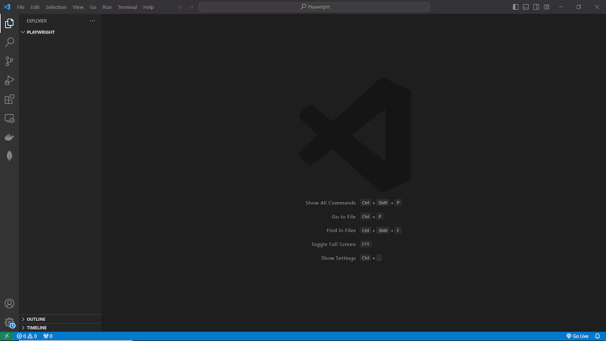Toggle the Secondary Side Bar
Viewport: 606px width, 341px height.
click(536, 7)
